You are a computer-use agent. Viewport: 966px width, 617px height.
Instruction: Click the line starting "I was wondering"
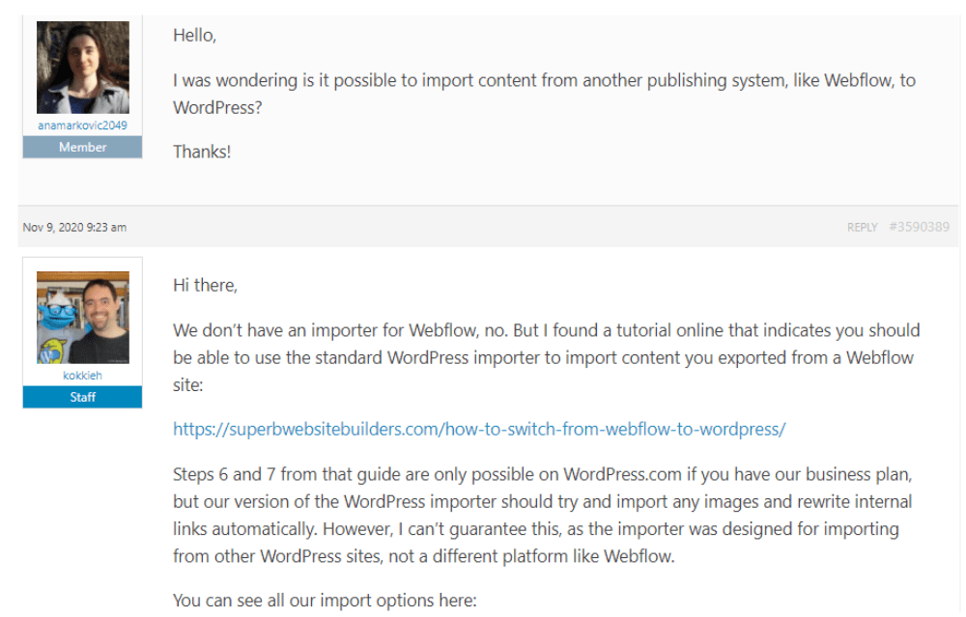click(x=544, y=81)
